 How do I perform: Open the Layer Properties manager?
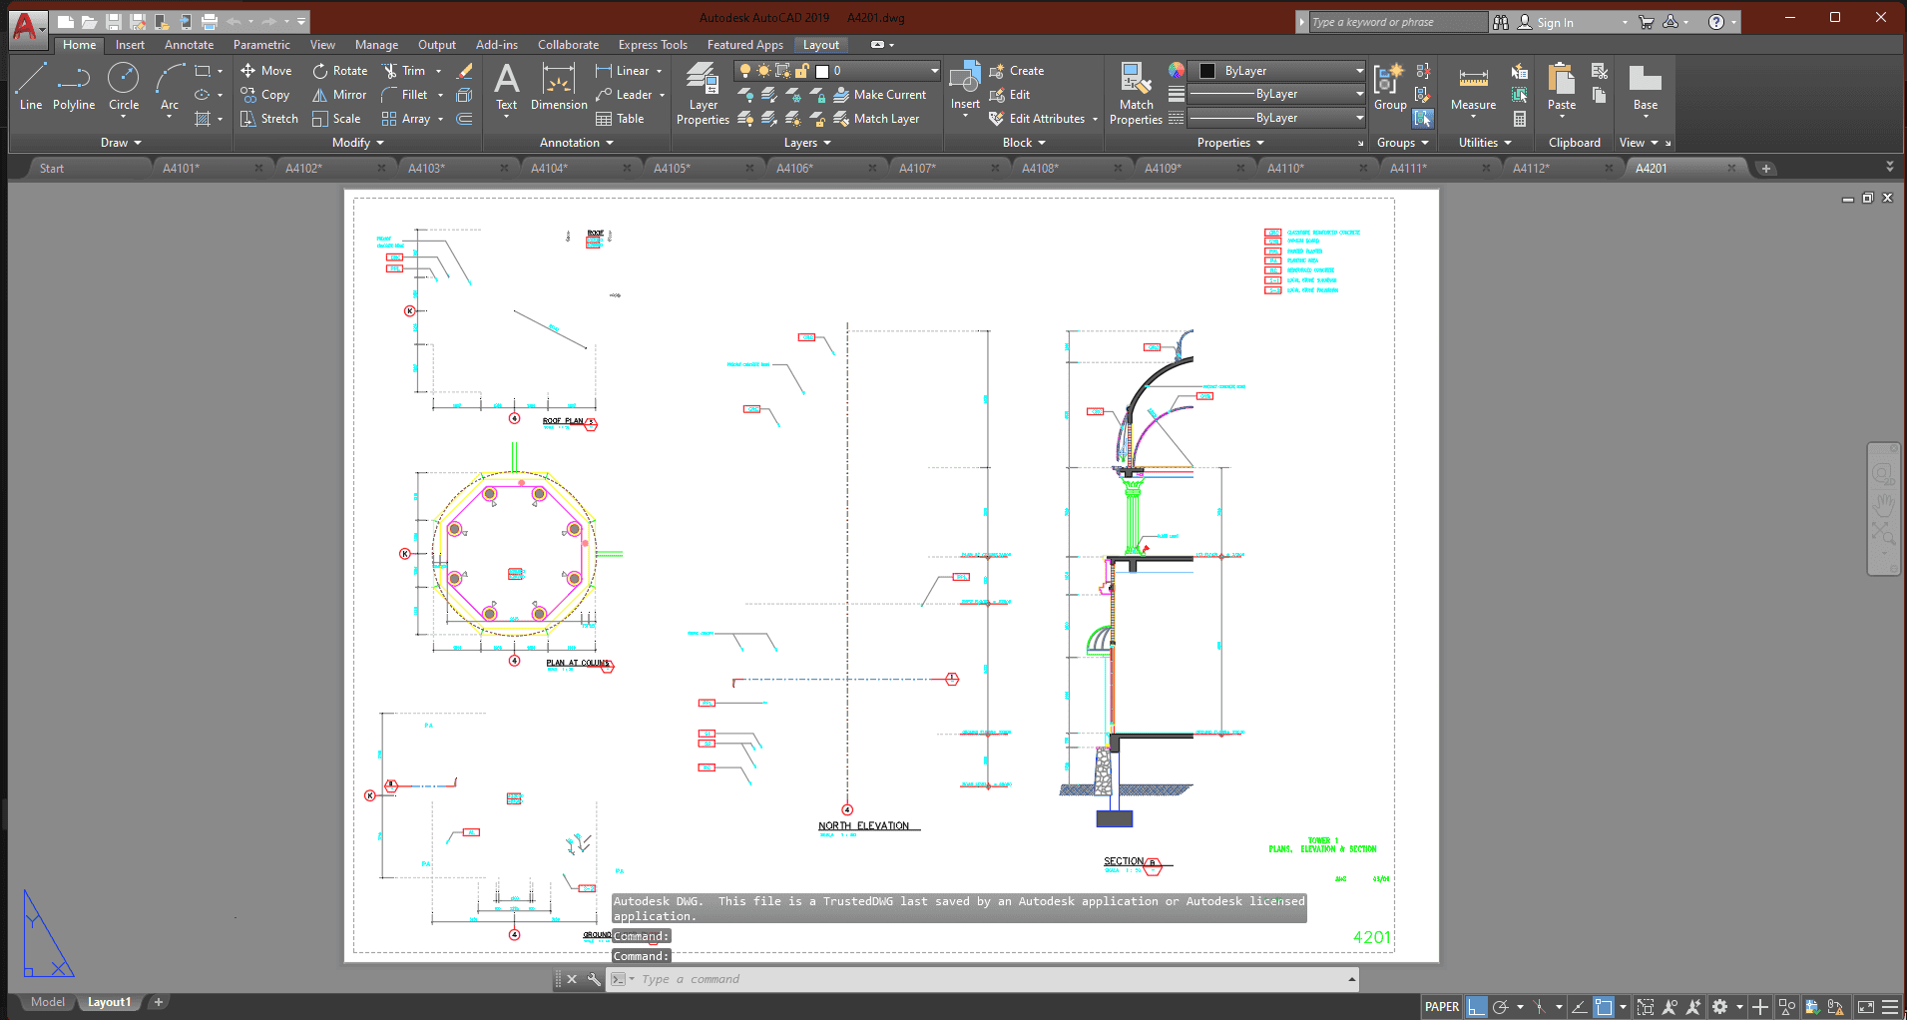(x=702, y=94)
